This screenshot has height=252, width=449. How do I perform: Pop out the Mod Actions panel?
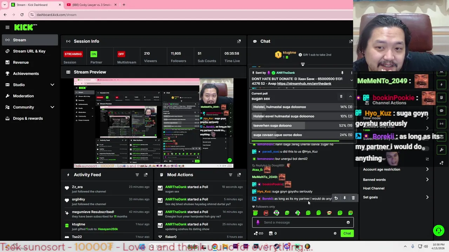pyautogui.click(x=239, y=175)
